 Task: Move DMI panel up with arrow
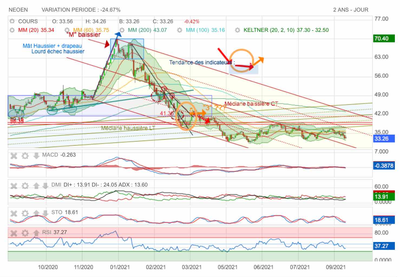coord(36,186)
